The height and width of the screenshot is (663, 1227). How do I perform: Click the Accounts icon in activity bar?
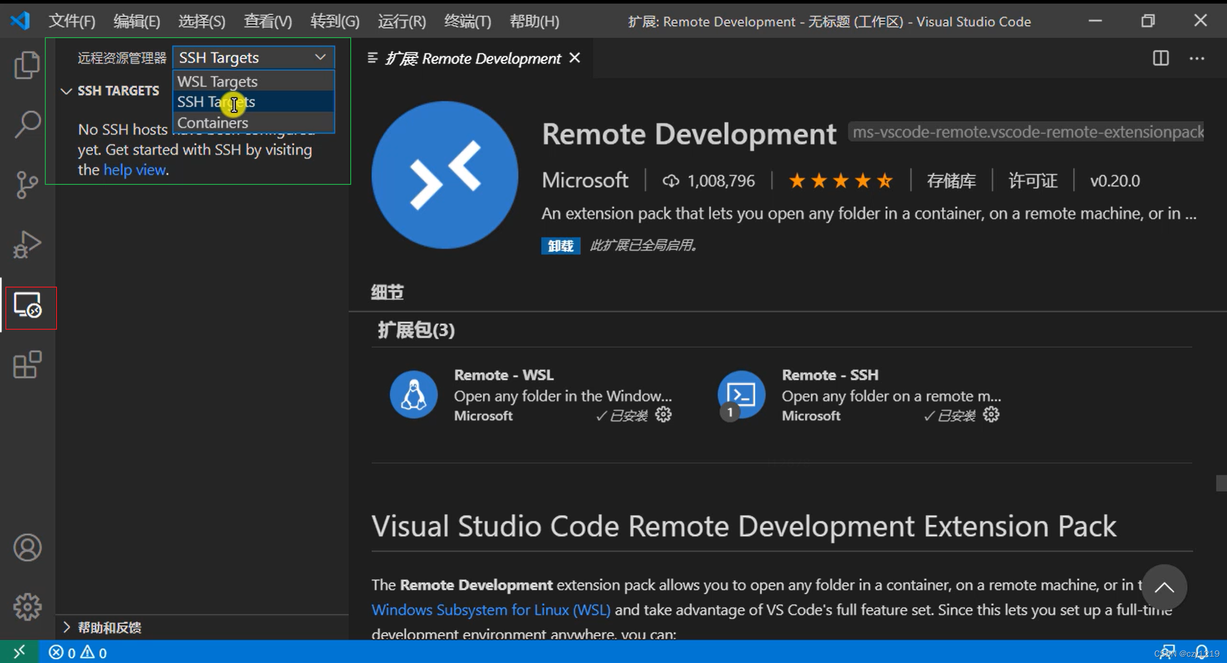[27, 547]
